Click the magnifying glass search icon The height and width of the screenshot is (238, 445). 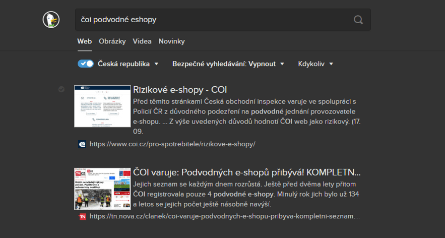[x=358, y=20]
